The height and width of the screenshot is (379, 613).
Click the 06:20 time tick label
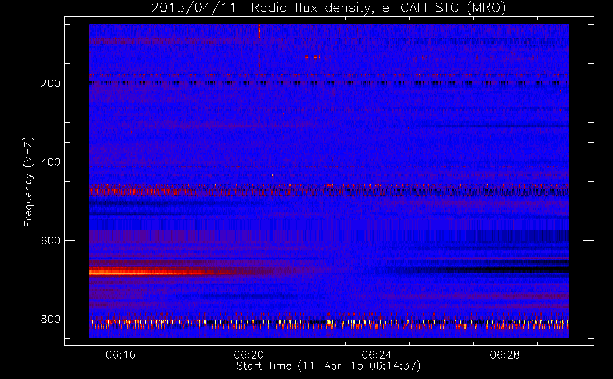(x=249, y=355)
